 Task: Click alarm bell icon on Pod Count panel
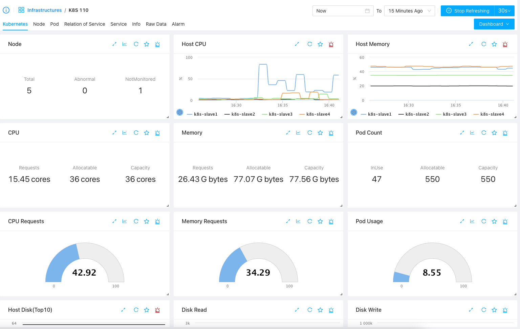coord(505,133)
